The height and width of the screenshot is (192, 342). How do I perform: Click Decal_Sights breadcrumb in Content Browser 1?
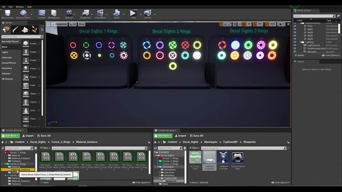coord(38,142)
